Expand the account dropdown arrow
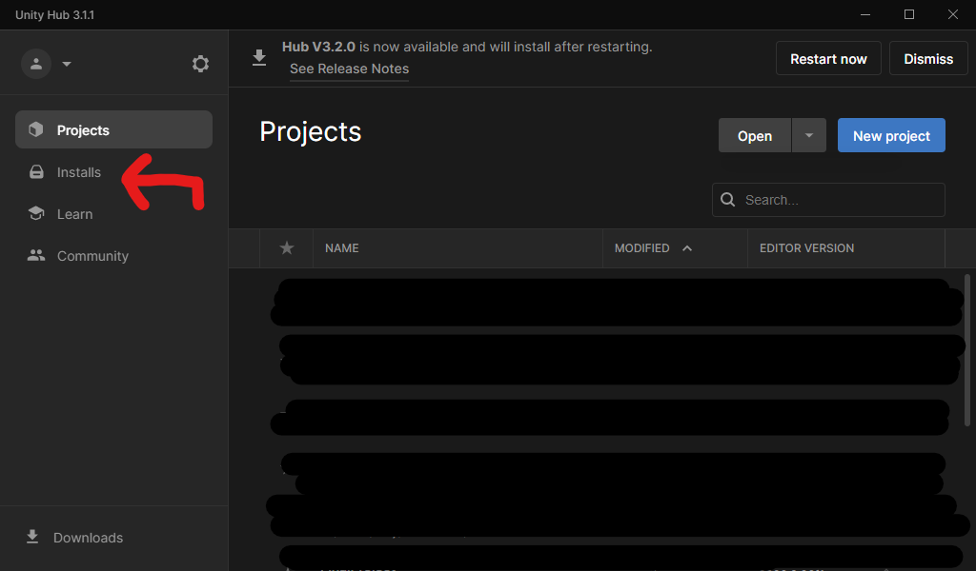Screen dimensions: 976x571 coord(67,64)
